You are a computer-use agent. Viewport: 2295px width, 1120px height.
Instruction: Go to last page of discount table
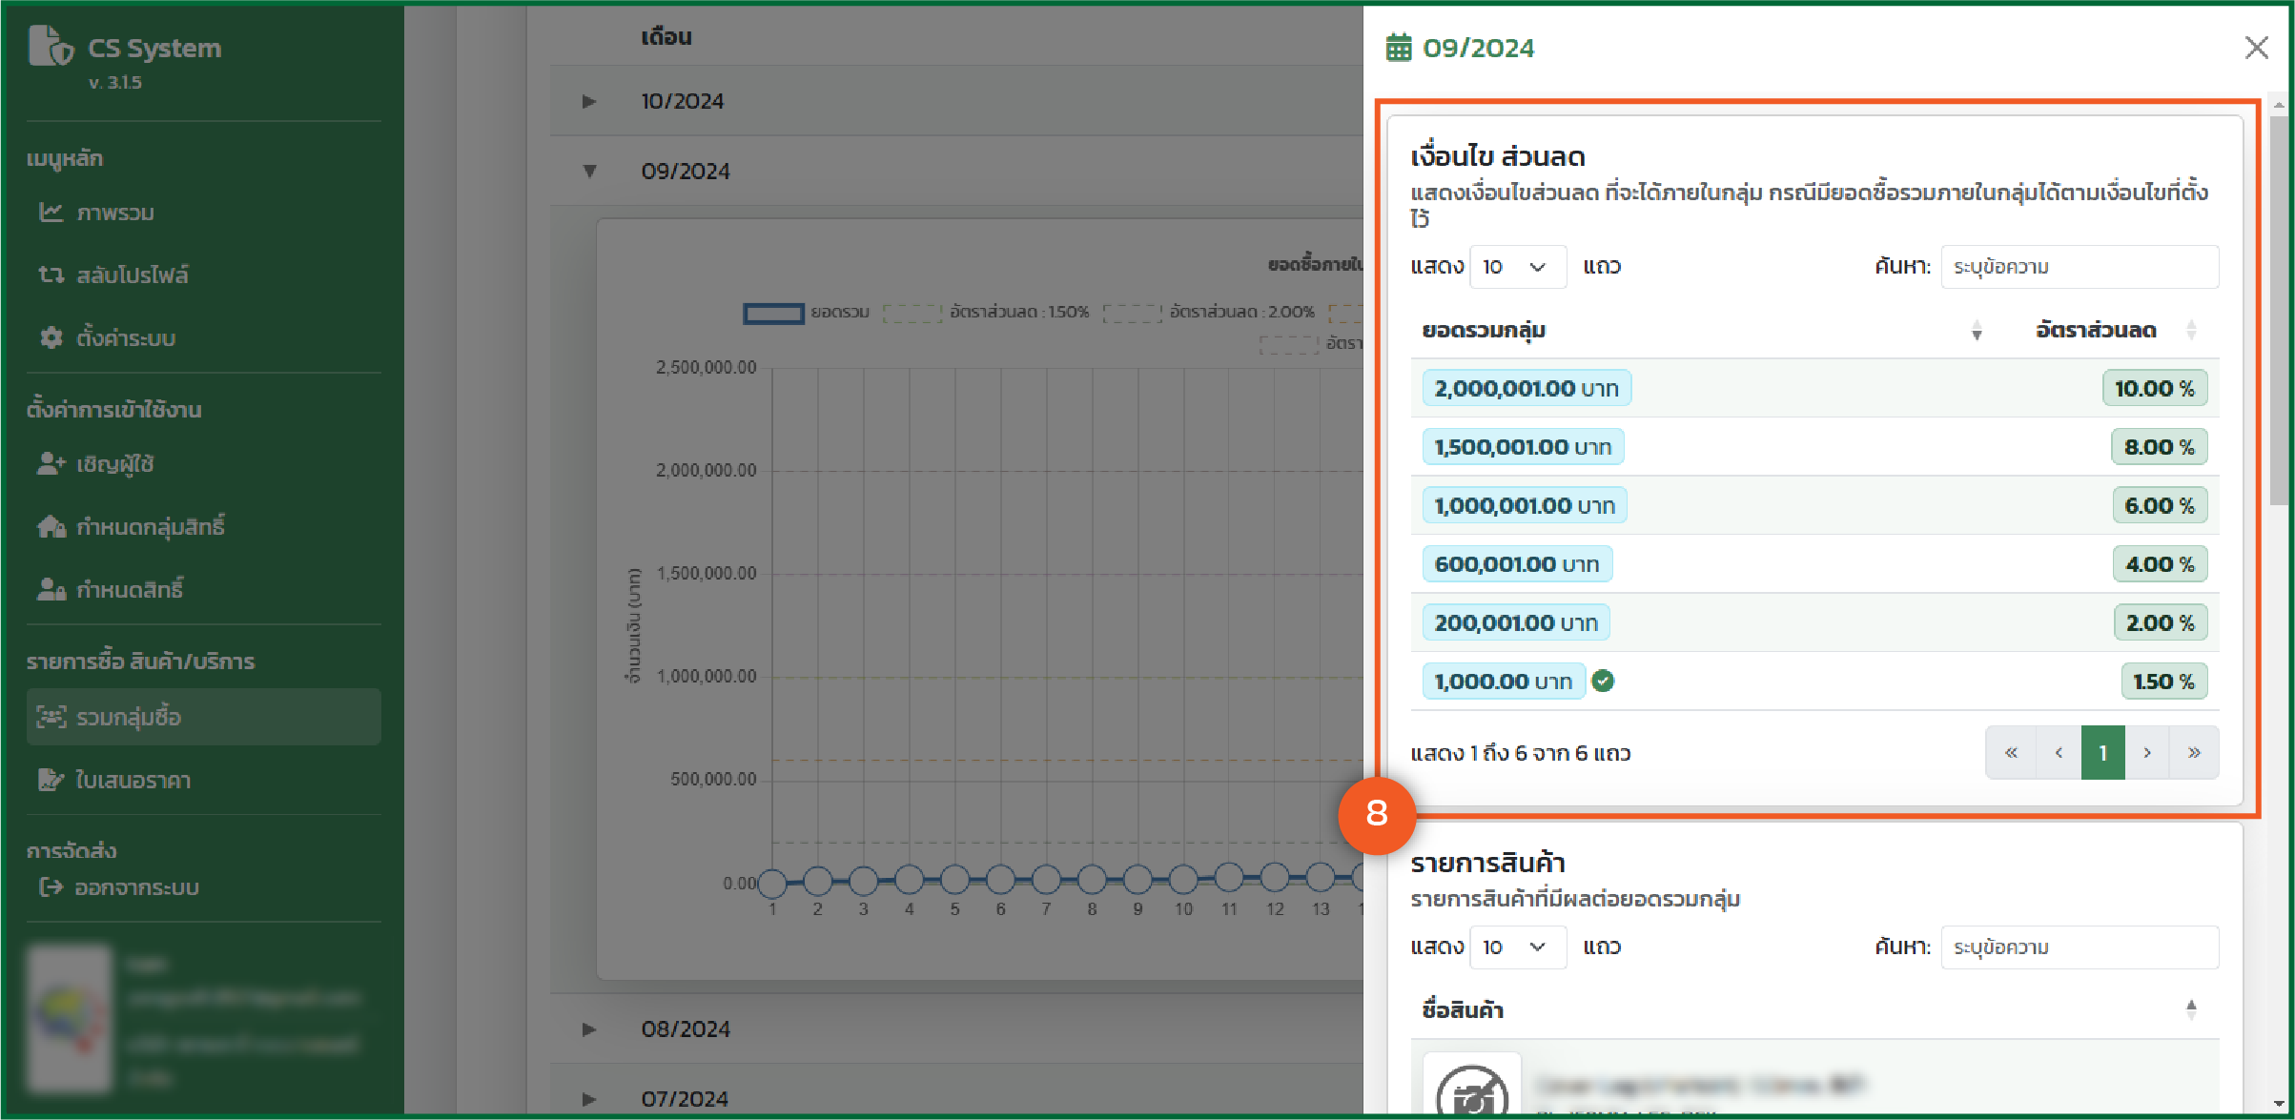[x=2193, y=753]
